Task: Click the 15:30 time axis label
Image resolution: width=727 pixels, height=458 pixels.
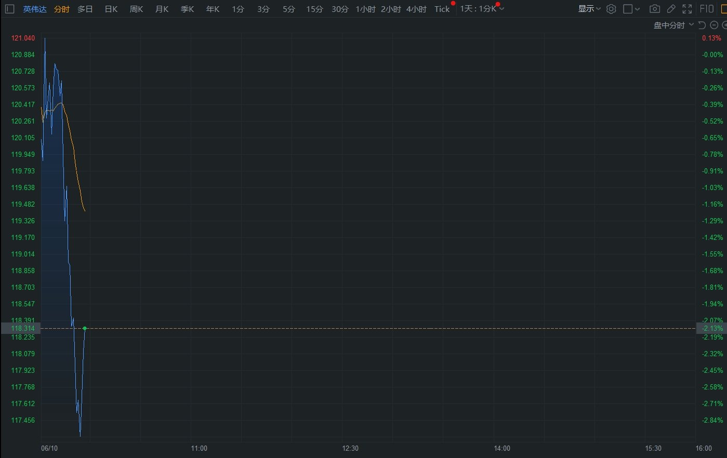Action: pos(653,448)
